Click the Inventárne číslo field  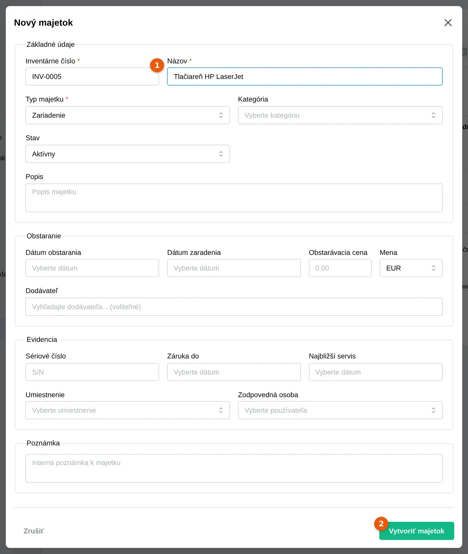92,77
